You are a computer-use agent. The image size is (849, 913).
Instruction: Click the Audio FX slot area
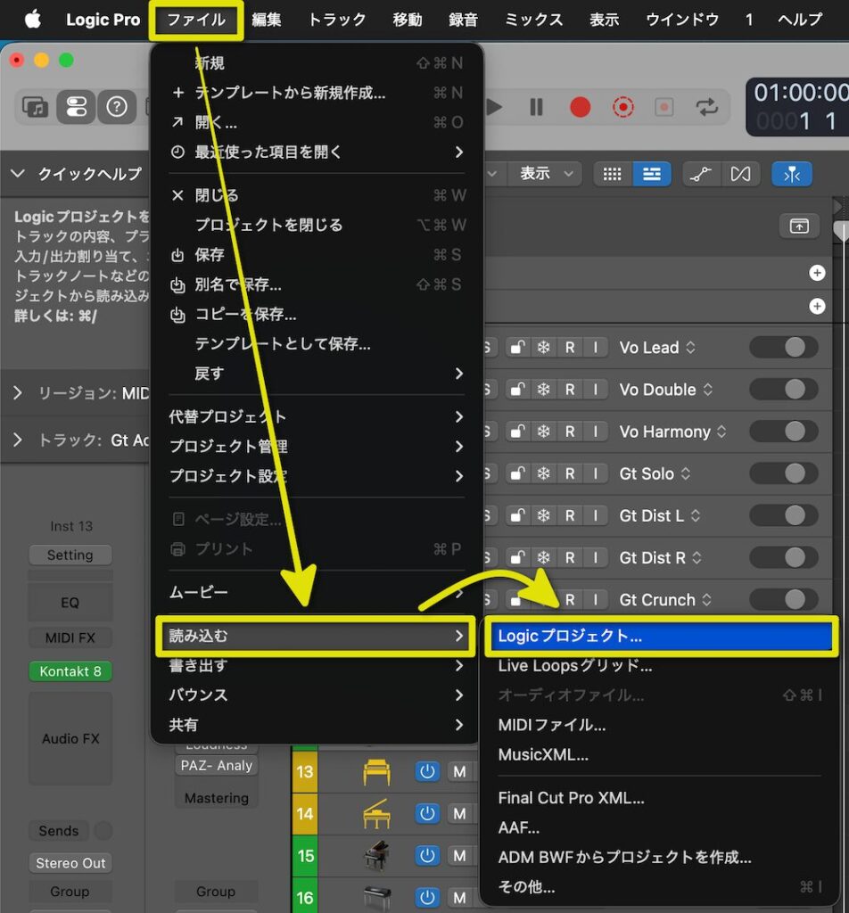tap(70, 738)
